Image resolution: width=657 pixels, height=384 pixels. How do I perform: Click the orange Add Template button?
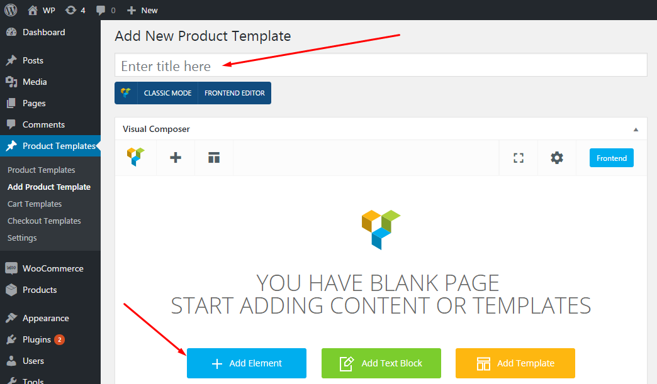click(x=515, y=363)
